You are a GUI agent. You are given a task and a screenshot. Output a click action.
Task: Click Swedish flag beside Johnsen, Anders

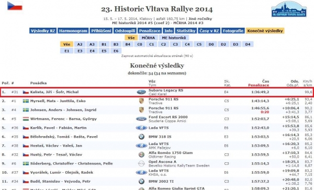[x=26, y=110]
